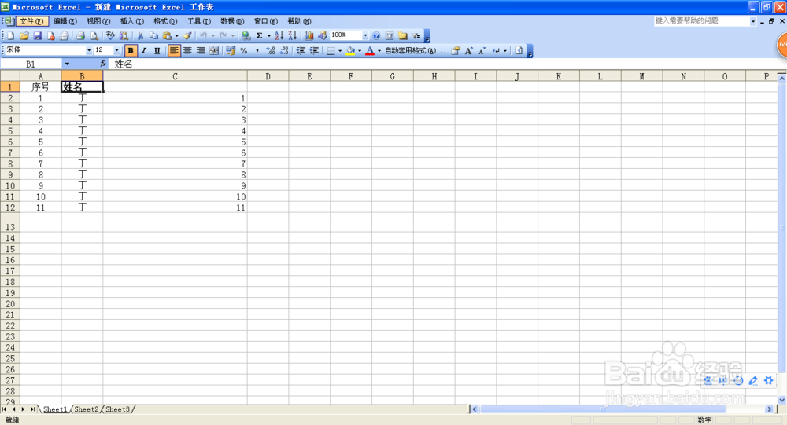Apply the comma style icon

tap(257, 50)
